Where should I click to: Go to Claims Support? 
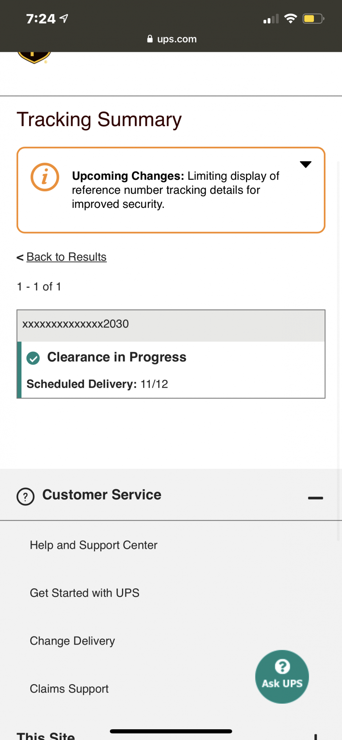(x=69, y=689)
